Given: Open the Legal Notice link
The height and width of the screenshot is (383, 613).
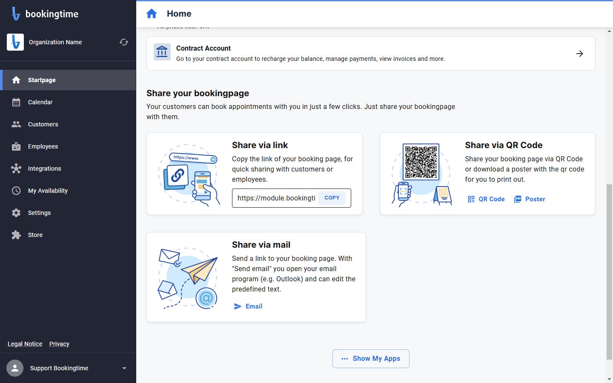Looking at the screenshot, I should (x=25, y=344).
